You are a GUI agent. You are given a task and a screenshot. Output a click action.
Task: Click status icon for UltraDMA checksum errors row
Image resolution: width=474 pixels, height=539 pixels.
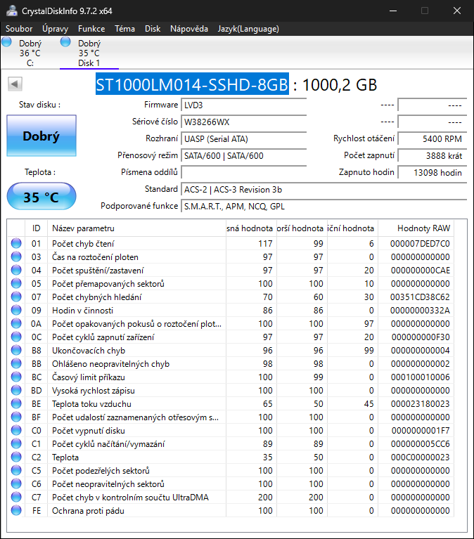16,497
